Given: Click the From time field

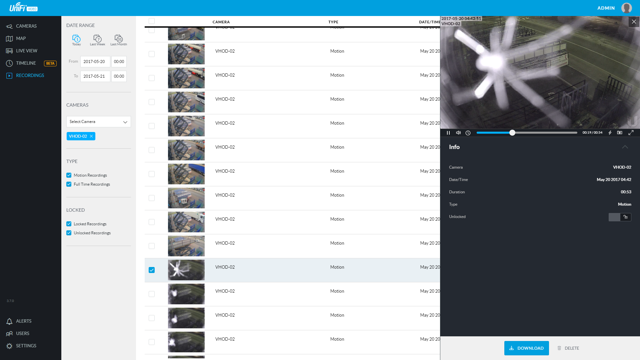Looking at the screenshot, I should coord(119,62).
